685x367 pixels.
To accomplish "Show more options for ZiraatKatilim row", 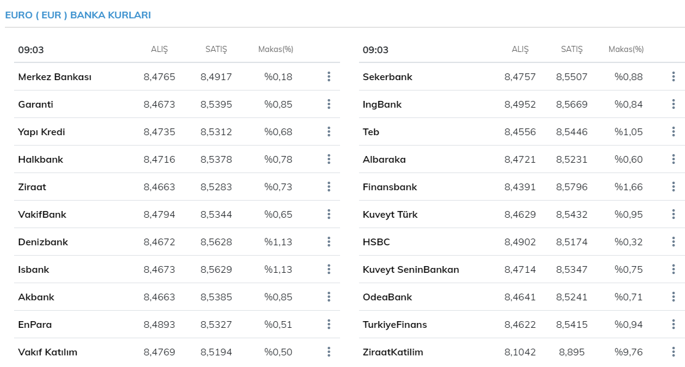I will (x=673, y=352).
